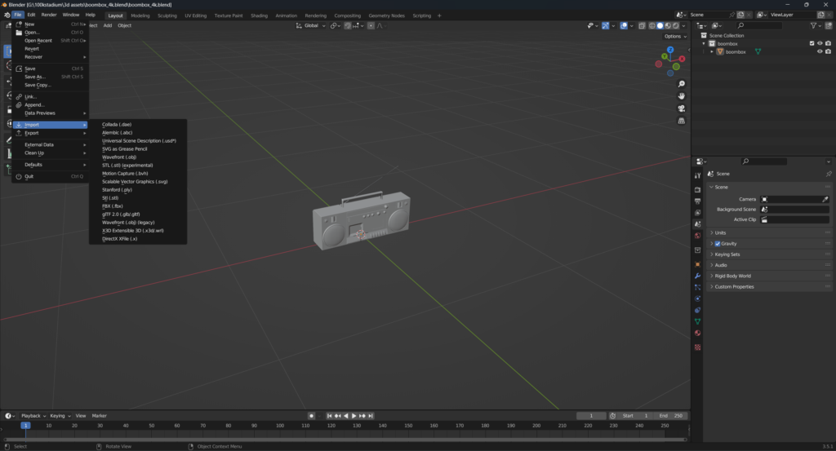Open the timeline Playback menu
Image resolution: width=836 pixels, height=451 pixels.
click(x=33, y=416)
